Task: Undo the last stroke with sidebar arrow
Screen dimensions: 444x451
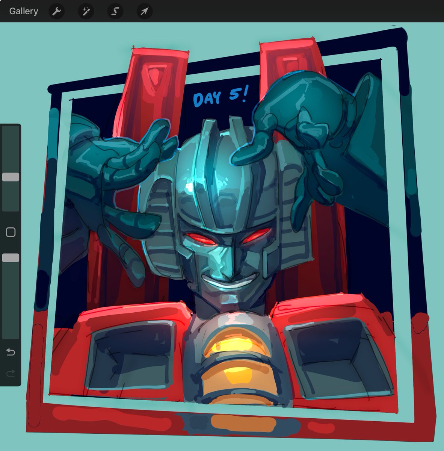Action: [x=11, y=352]
